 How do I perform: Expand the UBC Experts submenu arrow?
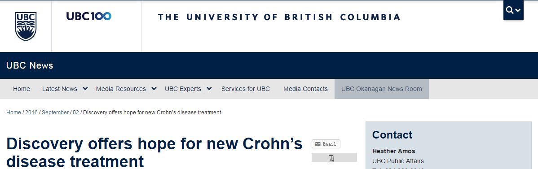(209, 89)
